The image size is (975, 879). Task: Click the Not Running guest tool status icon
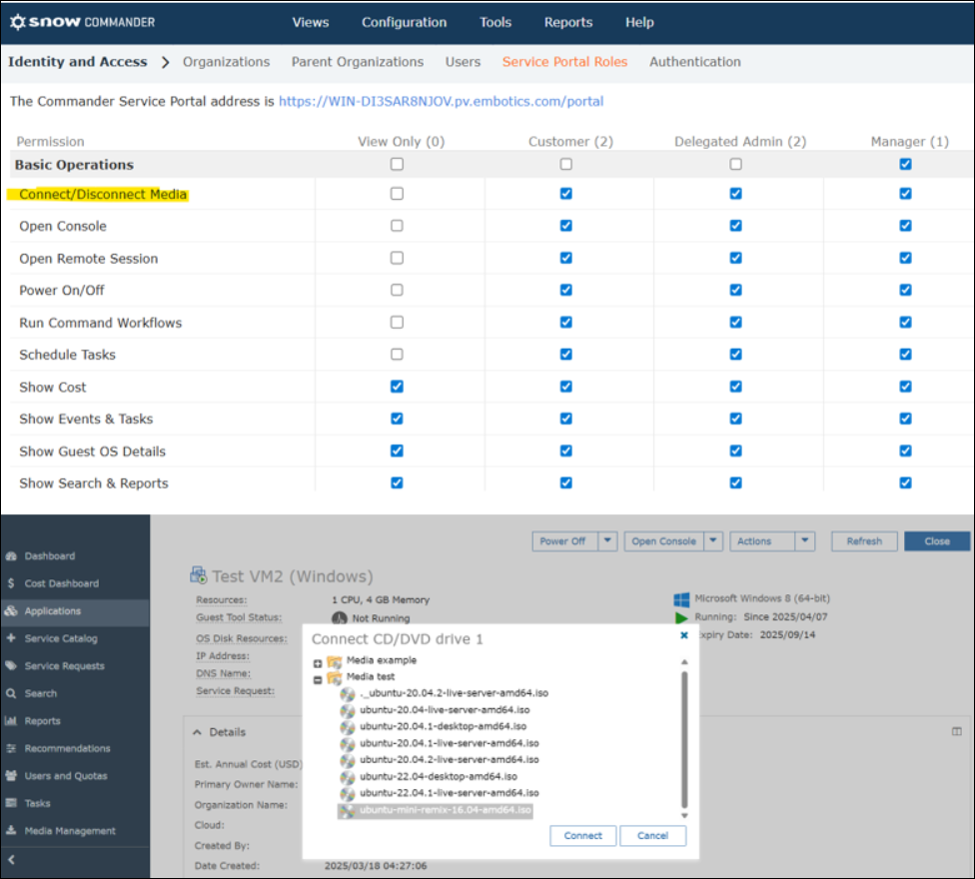pos(339,618)
